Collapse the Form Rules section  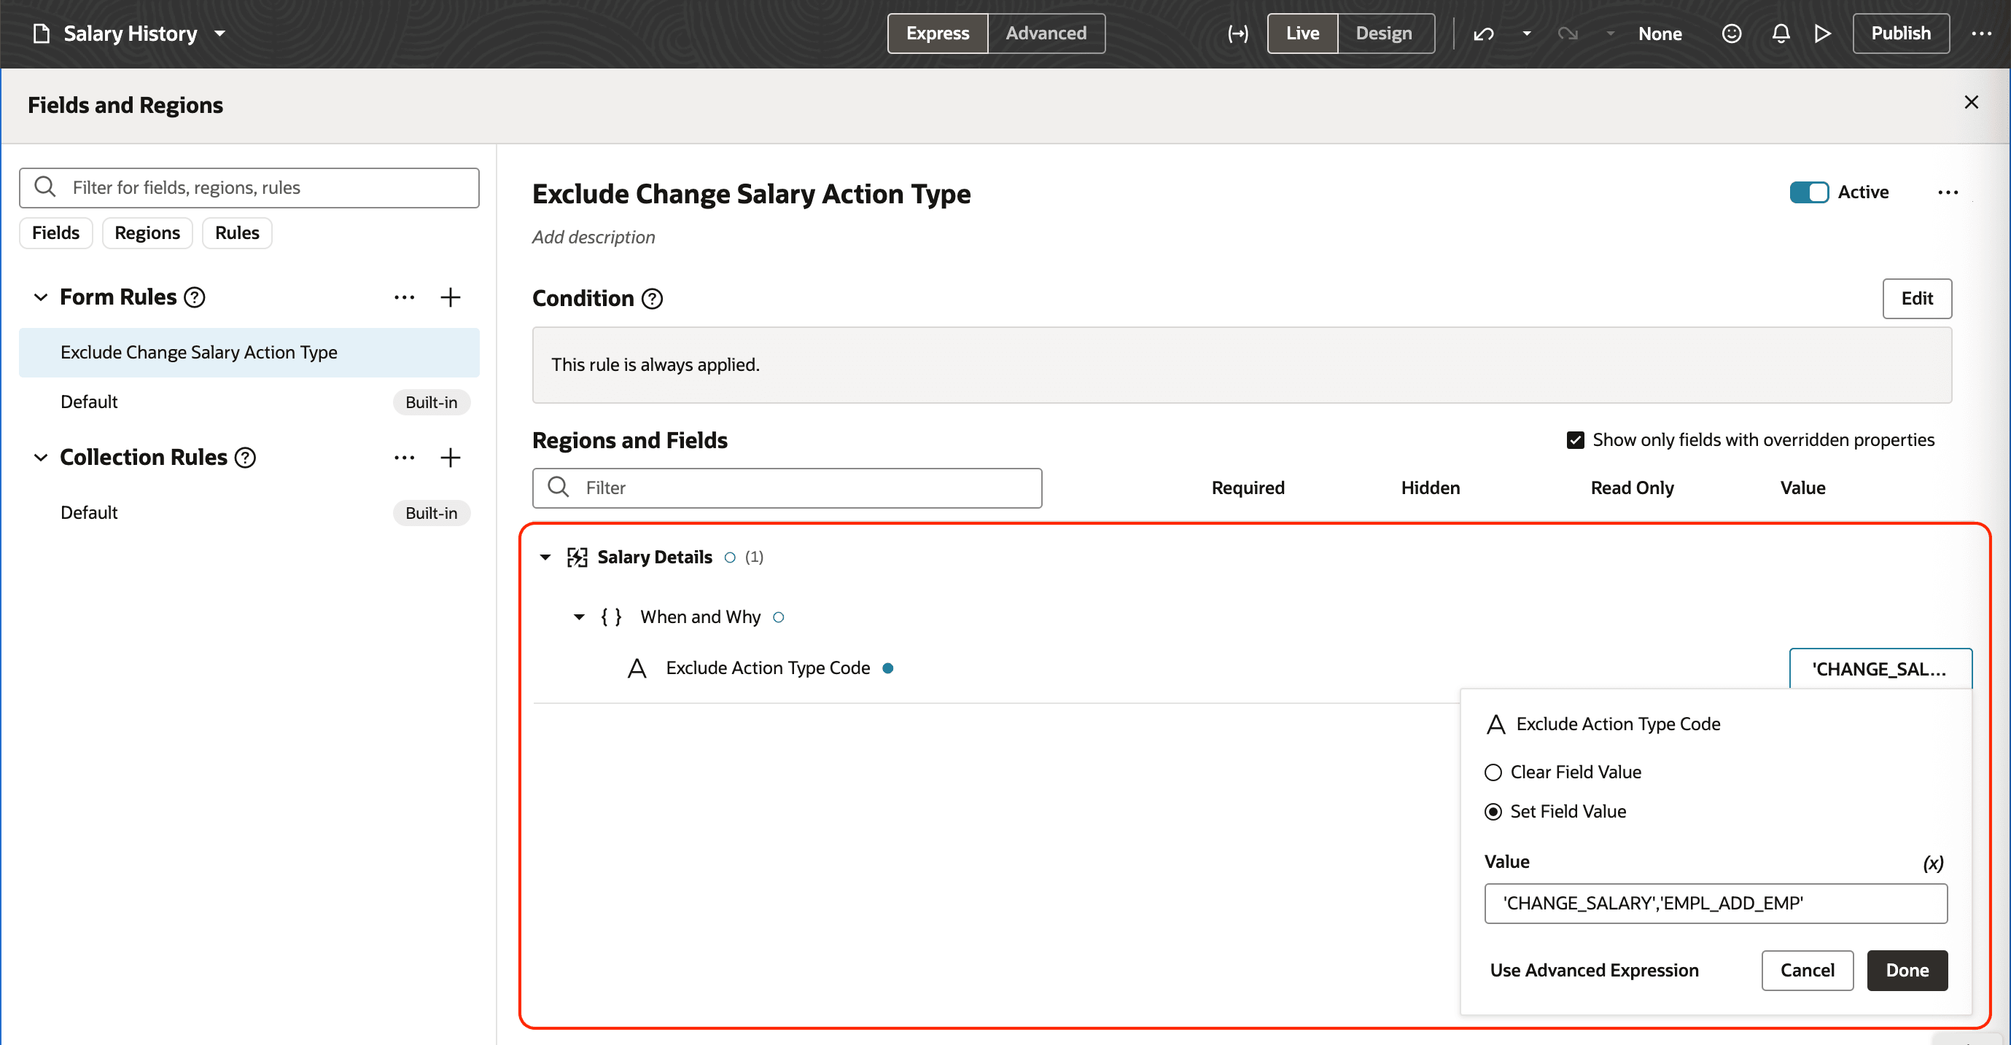(x=41, y=297)
